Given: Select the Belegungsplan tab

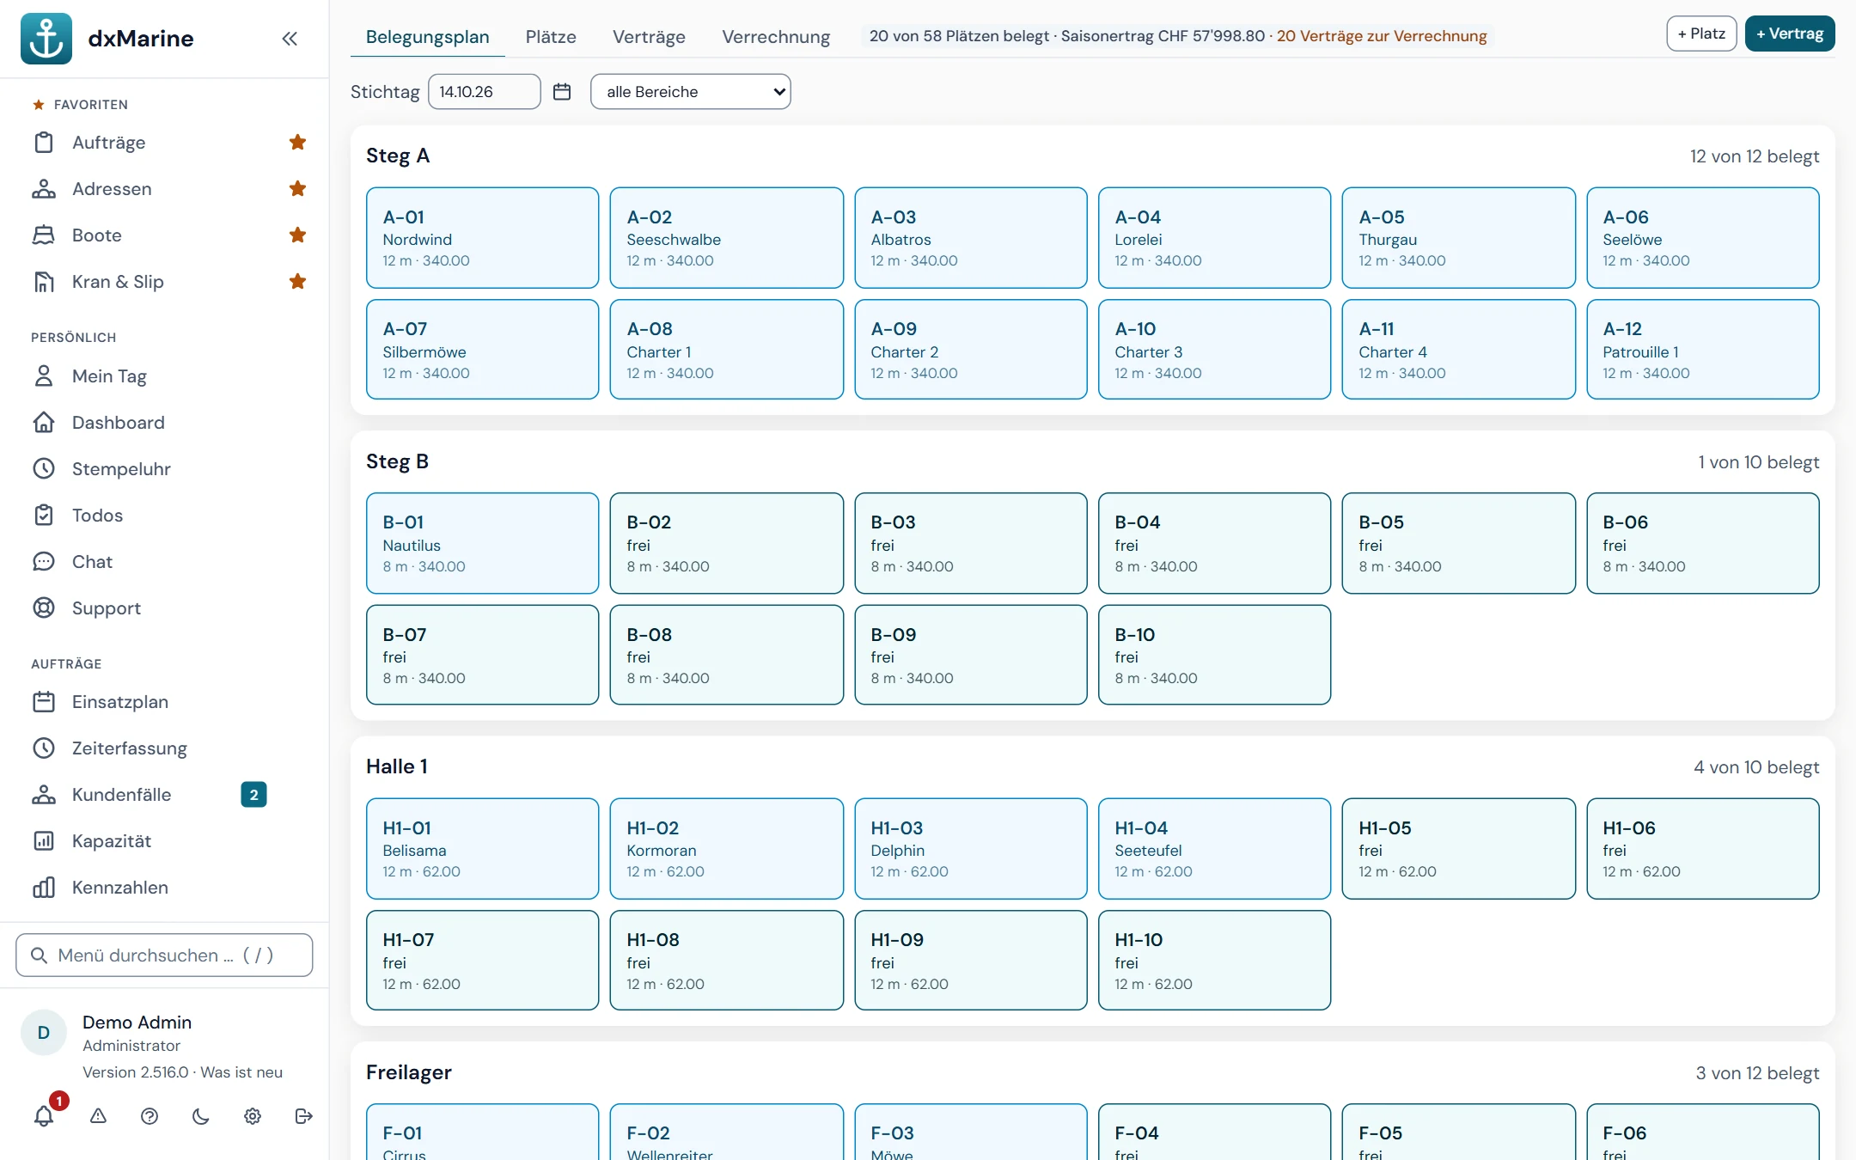Looking at the screenshot, I should [427, 37].
